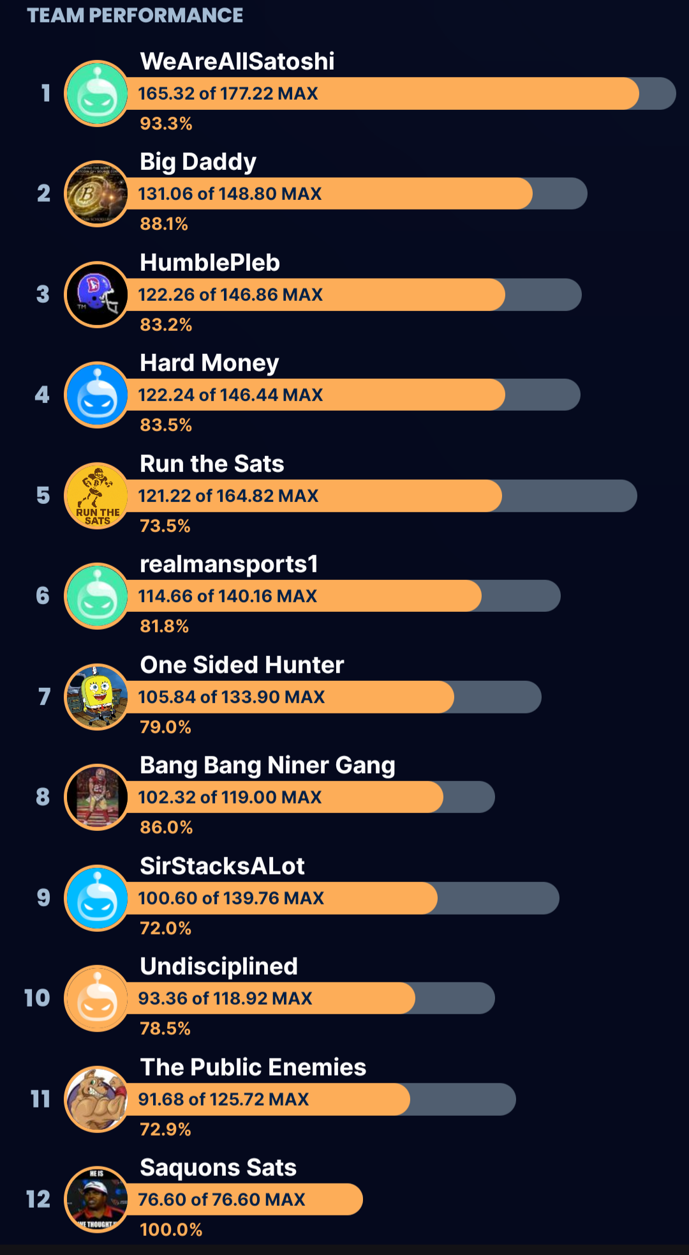
Task: Click the 121.22 of 164.82 MAX bar
Action: pos(383,496)
